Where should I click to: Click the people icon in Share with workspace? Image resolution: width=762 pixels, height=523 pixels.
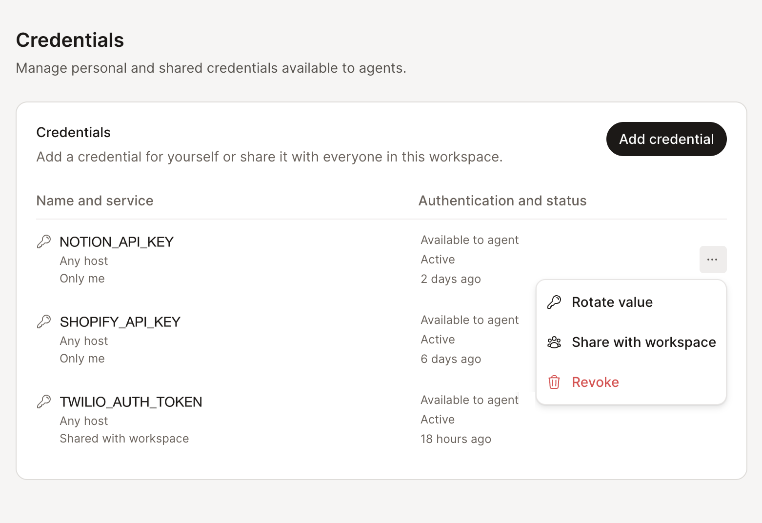(x=554, y=342)
